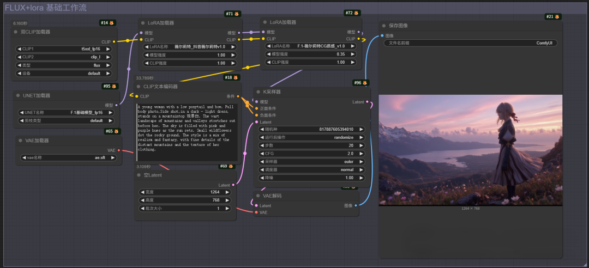Click the 负面条件 input port of K采样器
The height and width of the screenshot is (268, 589).
click(256, 115)
